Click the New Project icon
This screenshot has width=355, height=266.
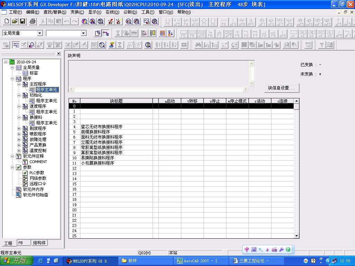[7, 21]
